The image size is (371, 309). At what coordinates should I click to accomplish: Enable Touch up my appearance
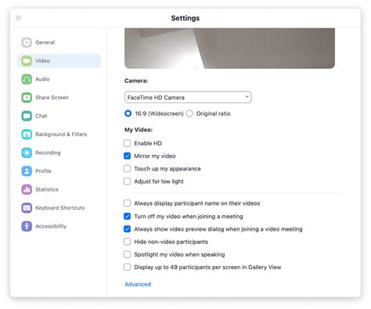[x=127, y=168]
